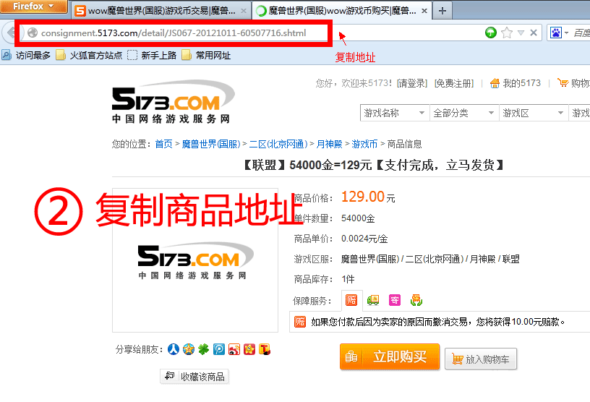This screenshot has height=402, width=590.
Task: Click 月神殿 breadcrumb link
Action: tap(329, 144)
